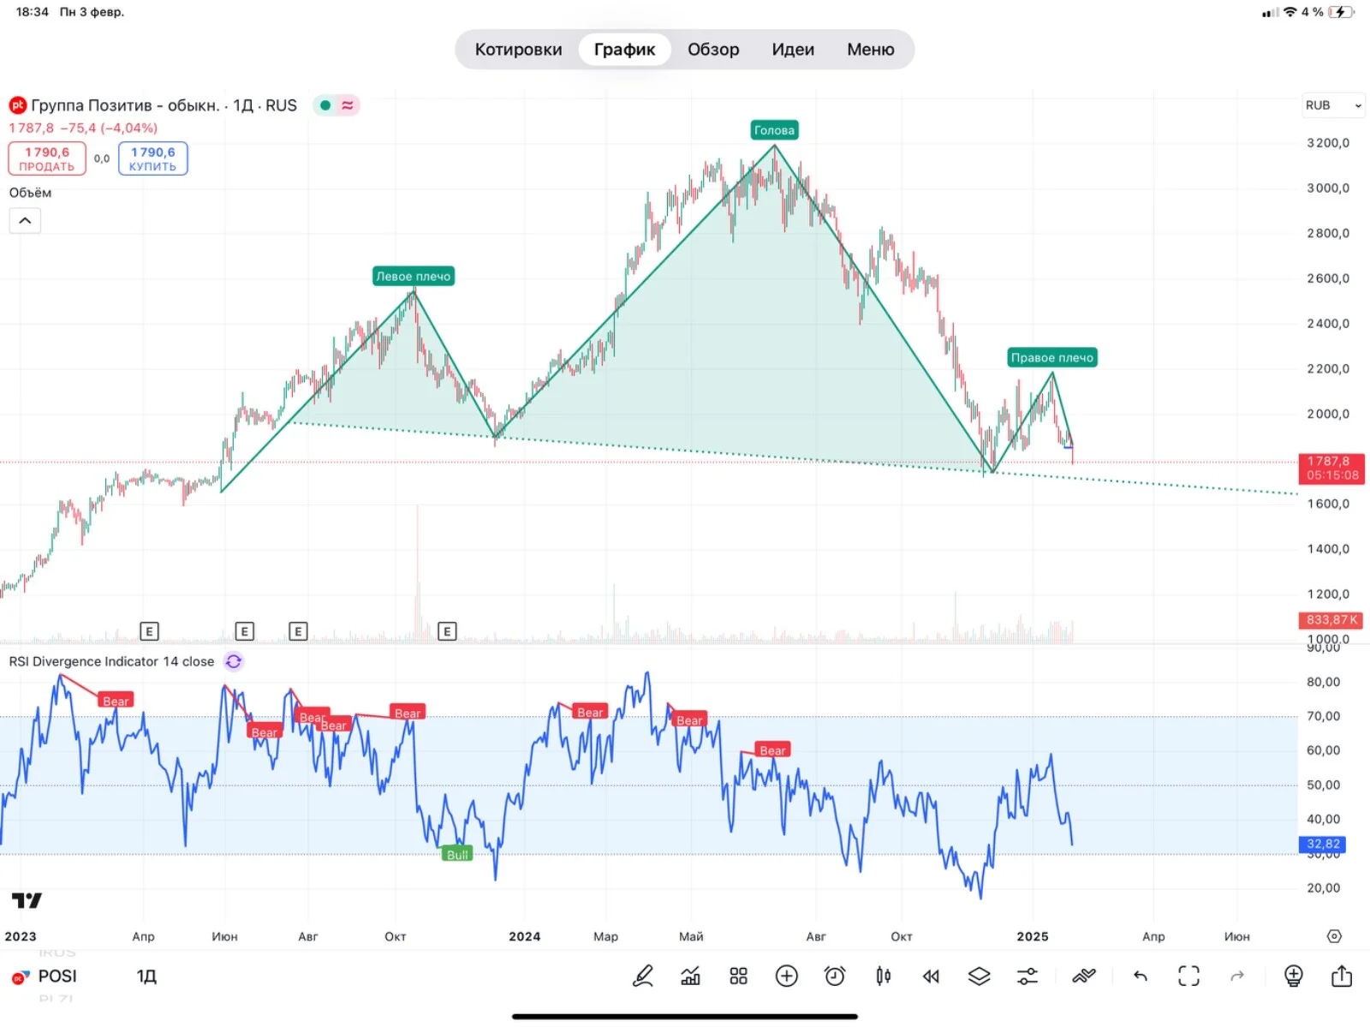Switch to the Котировки tab
Viewport: 1370px width, 1027px height.
(x=518, y=50)
